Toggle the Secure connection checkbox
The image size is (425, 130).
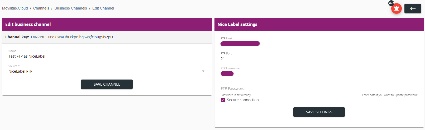(223, 100)
